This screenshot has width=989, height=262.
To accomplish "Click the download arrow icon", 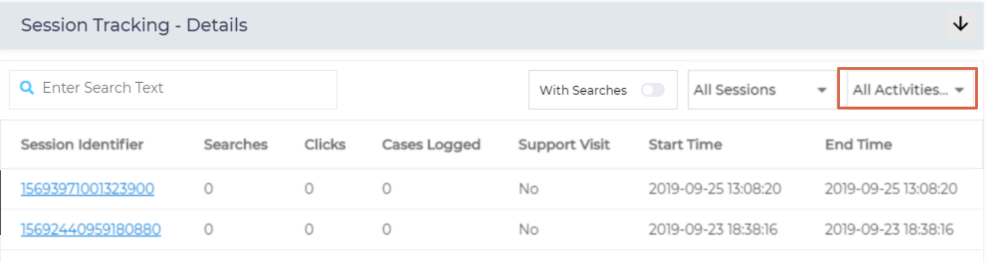I will [x=960, y=24].
